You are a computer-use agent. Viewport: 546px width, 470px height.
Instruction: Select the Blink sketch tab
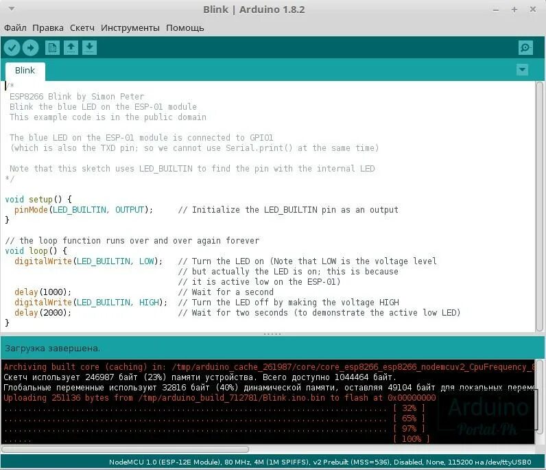coord(25,71)
